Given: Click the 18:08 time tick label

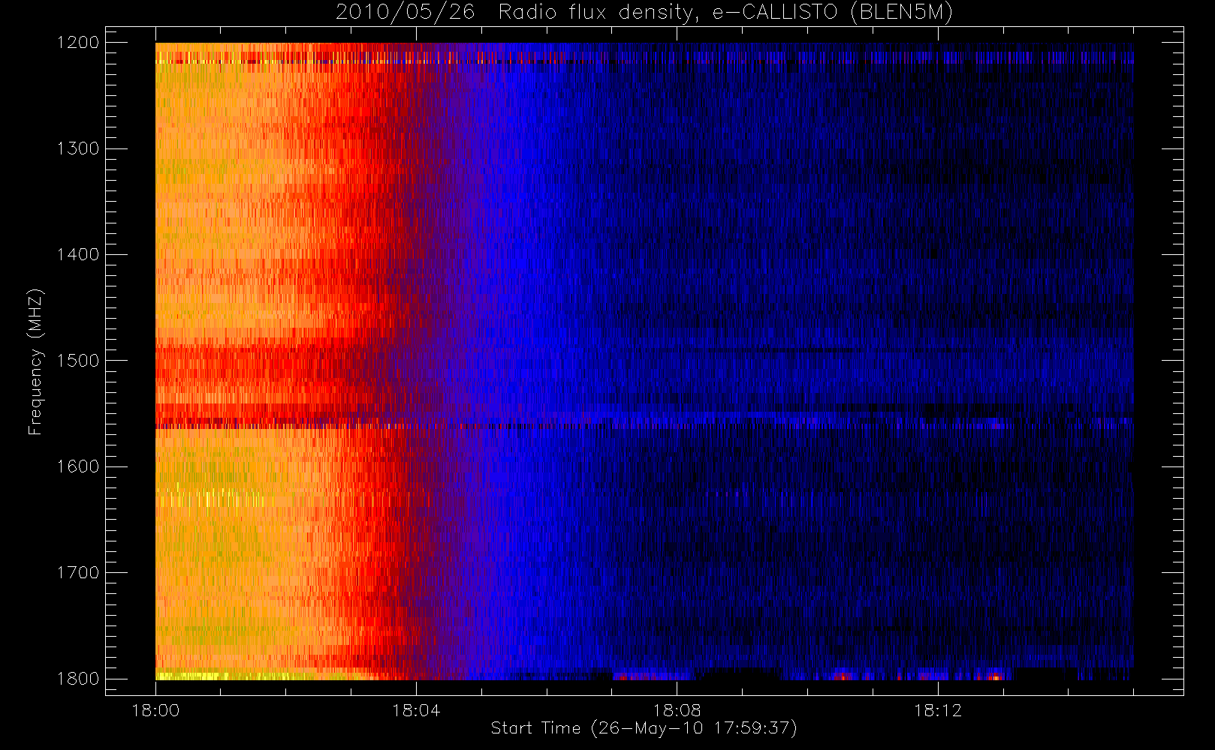Looking at the screenshot, I should pos(677,710).
